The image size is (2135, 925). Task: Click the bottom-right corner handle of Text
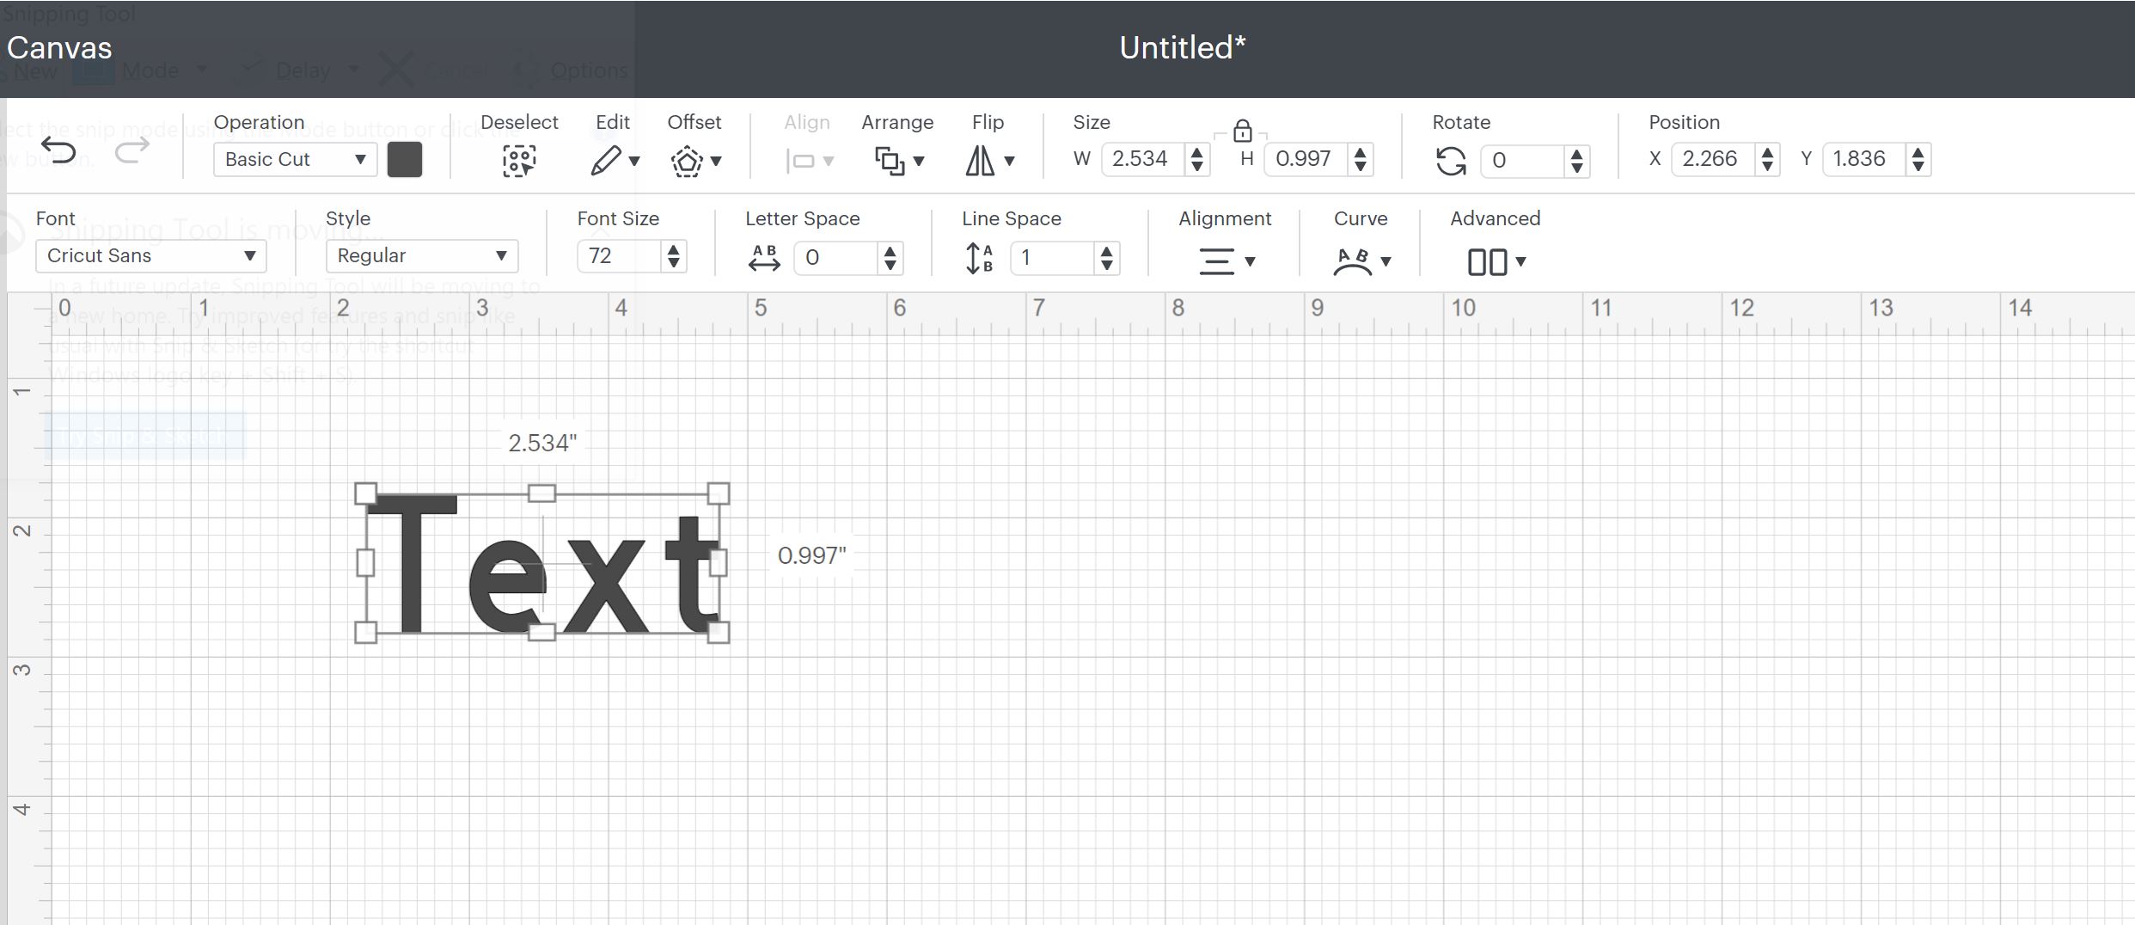coord(719,633)
